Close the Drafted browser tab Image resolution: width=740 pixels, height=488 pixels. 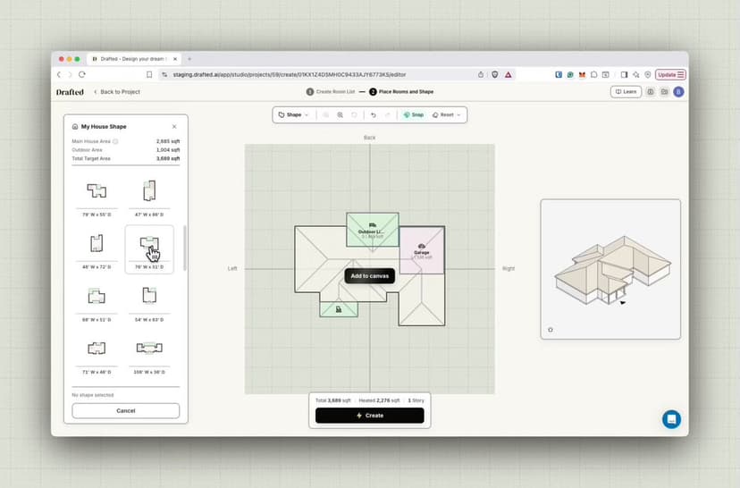tap(174, 59)
